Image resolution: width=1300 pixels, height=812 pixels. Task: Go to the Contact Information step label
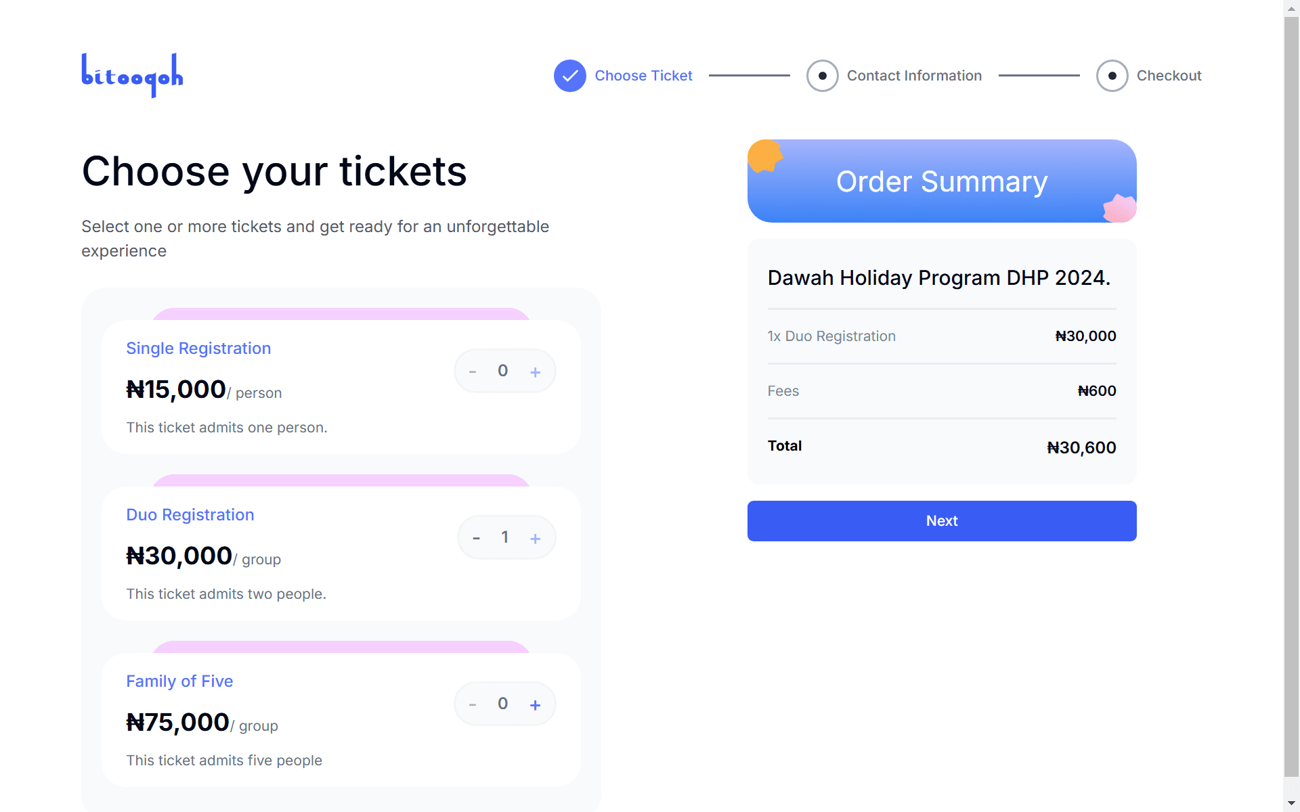coord(914,76)
